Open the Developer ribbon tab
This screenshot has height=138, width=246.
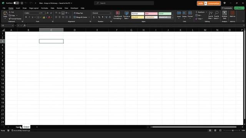click(x=74, y=8)
